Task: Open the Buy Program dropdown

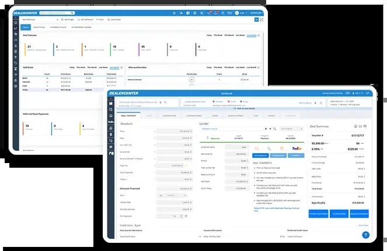Action: [x=291, y=129]
